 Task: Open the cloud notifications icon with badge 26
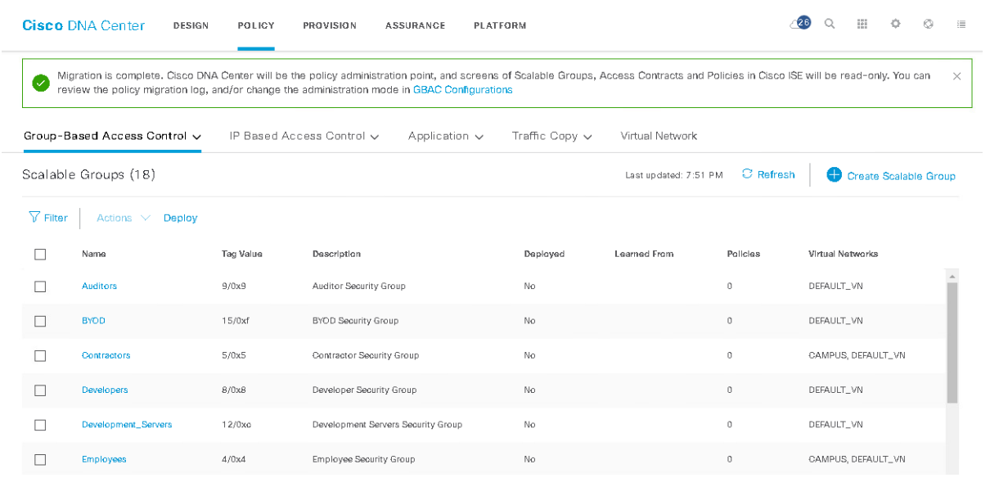(x=799, y=24)
